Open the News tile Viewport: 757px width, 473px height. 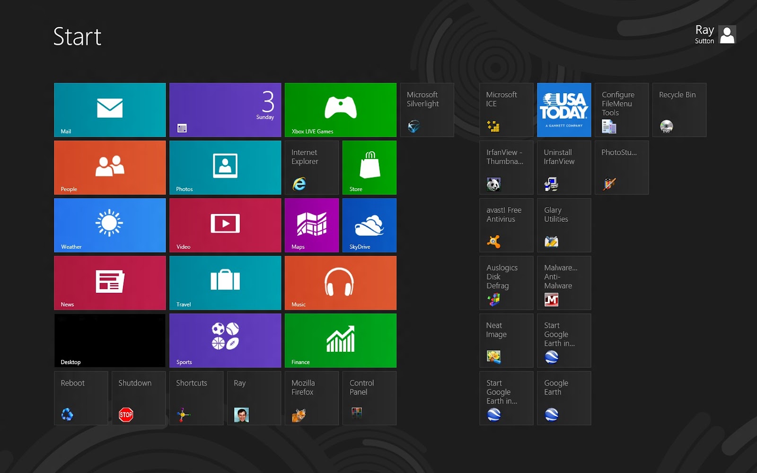click(110, 283)
